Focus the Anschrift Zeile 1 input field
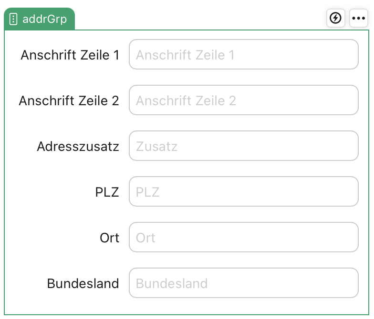The width and height of the screenshot is (374, 319). [243, 54]
